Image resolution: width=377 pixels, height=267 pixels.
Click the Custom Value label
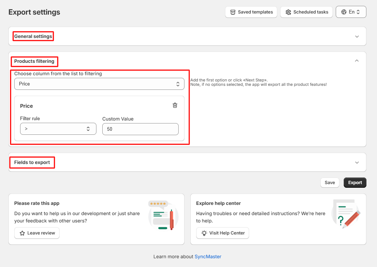tap(118, 119)
